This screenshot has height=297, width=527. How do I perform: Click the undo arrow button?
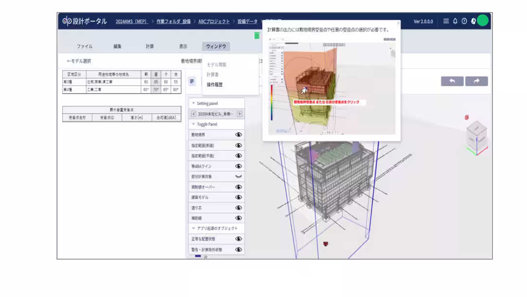[x=452, y=81]
